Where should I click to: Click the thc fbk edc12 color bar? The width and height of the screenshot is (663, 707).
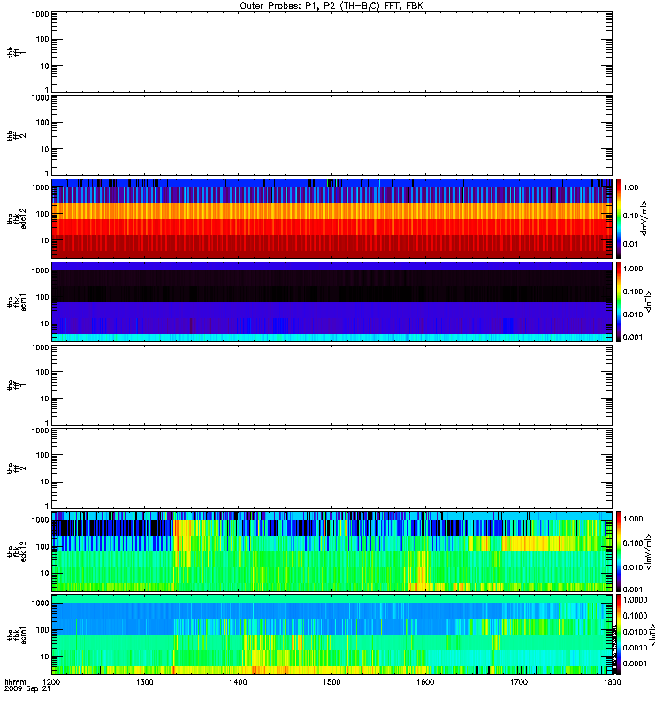(619, 551)
